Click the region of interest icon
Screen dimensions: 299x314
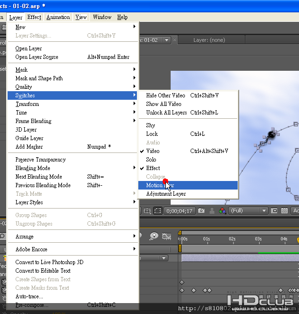pos(158,211)
